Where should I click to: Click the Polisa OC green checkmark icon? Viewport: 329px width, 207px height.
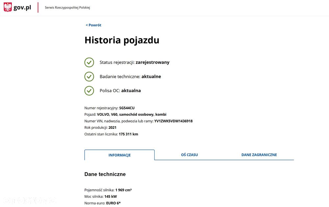[89, 91]
